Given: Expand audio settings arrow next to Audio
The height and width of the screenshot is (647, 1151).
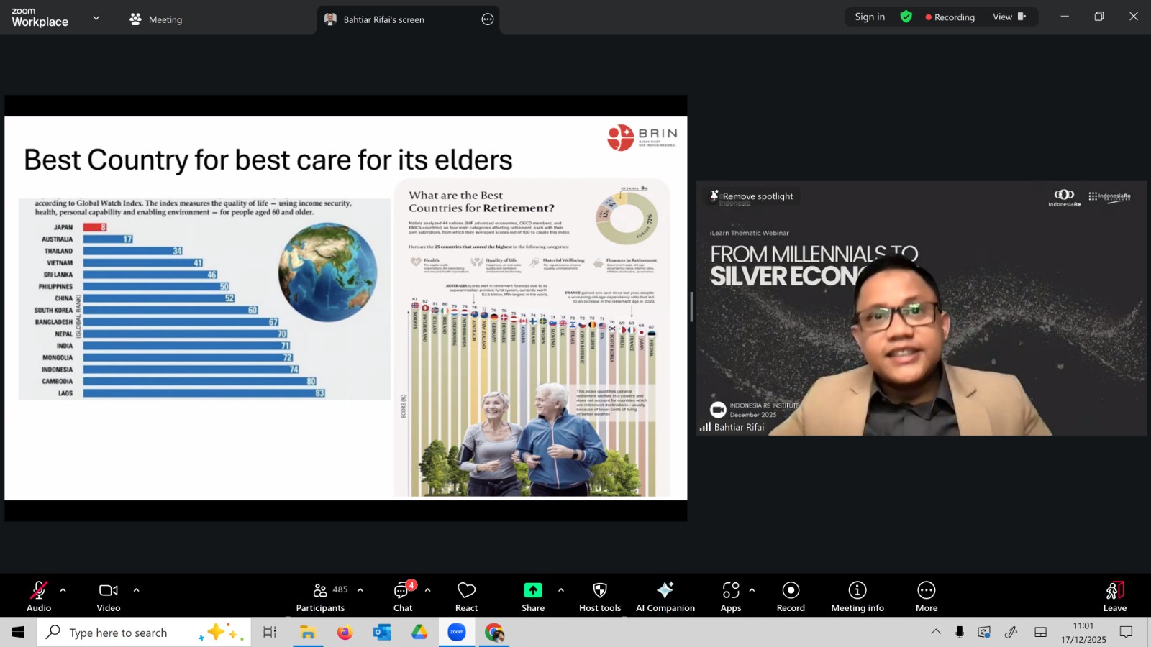Looking at the screenshot, I should tap(63, 590).
